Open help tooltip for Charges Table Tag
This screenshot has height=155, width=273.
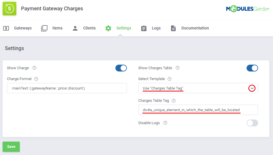174,101
